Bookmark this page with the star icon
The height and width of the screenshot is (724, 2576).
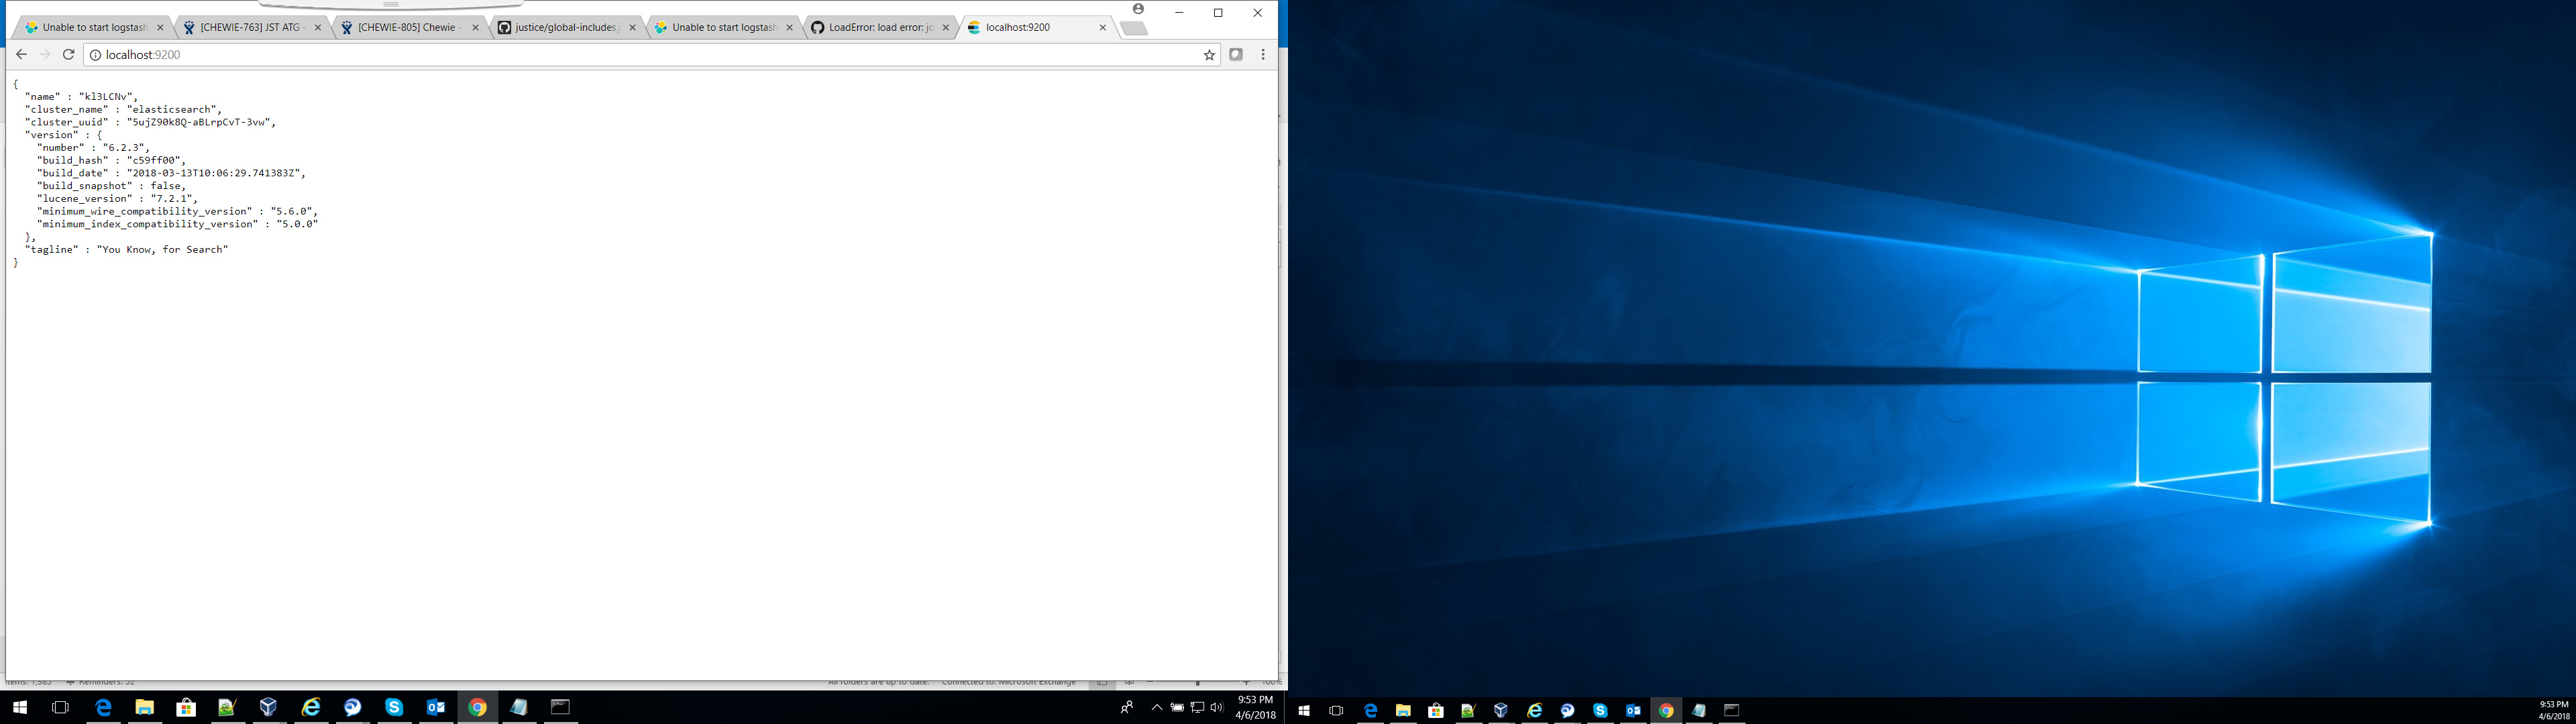(1209, 55)
